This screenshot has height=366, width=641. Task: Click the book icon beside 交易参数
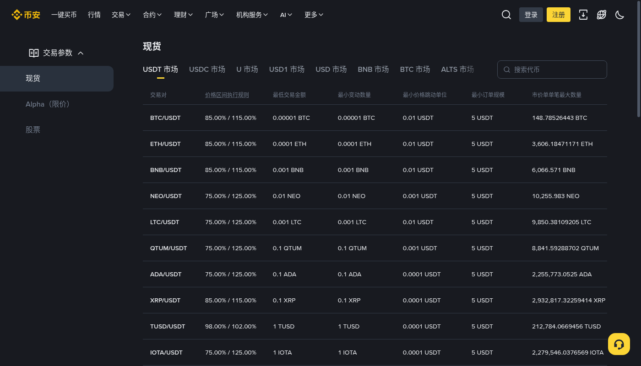pos(34,53)
